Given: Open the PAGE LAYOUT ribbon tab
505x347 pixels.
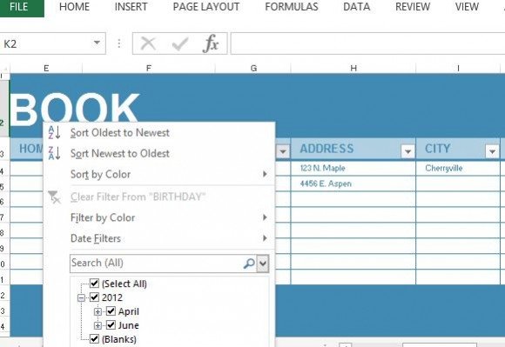Looking at the screenshot, I should (206, 7).
